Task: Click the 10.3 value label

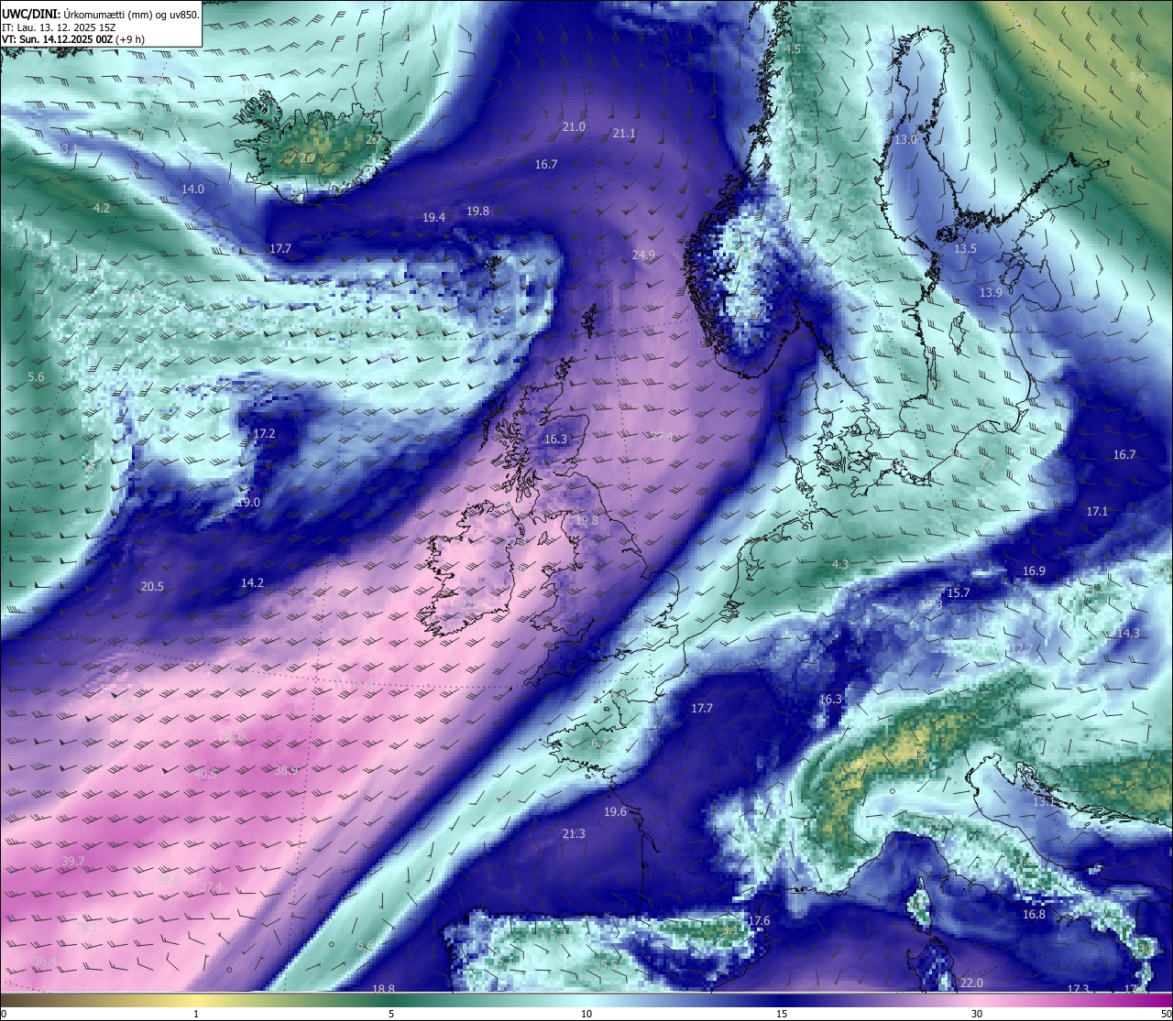Action: pyautogui.click(x=252, y=89)
